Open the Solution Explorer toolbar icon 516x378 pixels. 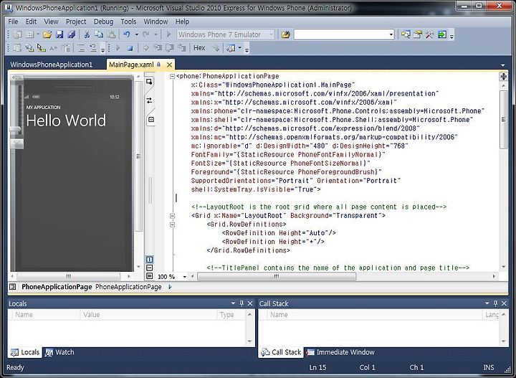click(x=406, y=34)
